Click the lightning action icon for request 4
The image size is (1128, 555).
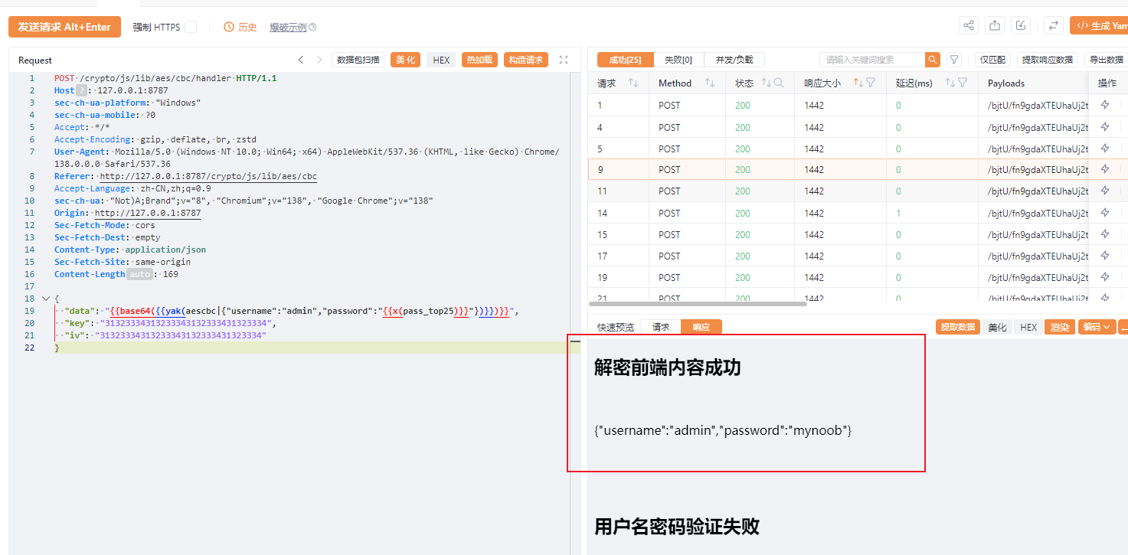(1105, 127)
